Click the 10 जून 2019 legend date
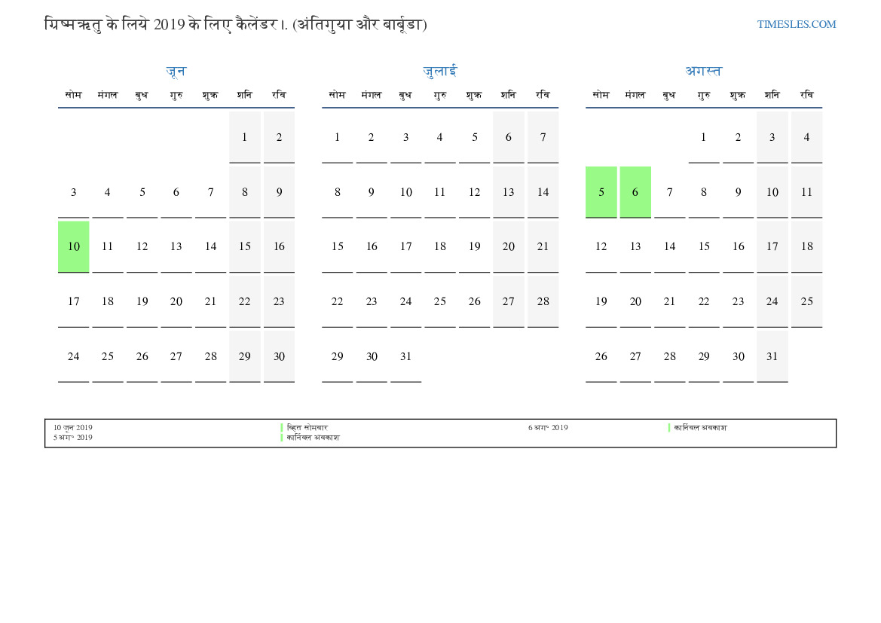881x623 pixels. 73,428
